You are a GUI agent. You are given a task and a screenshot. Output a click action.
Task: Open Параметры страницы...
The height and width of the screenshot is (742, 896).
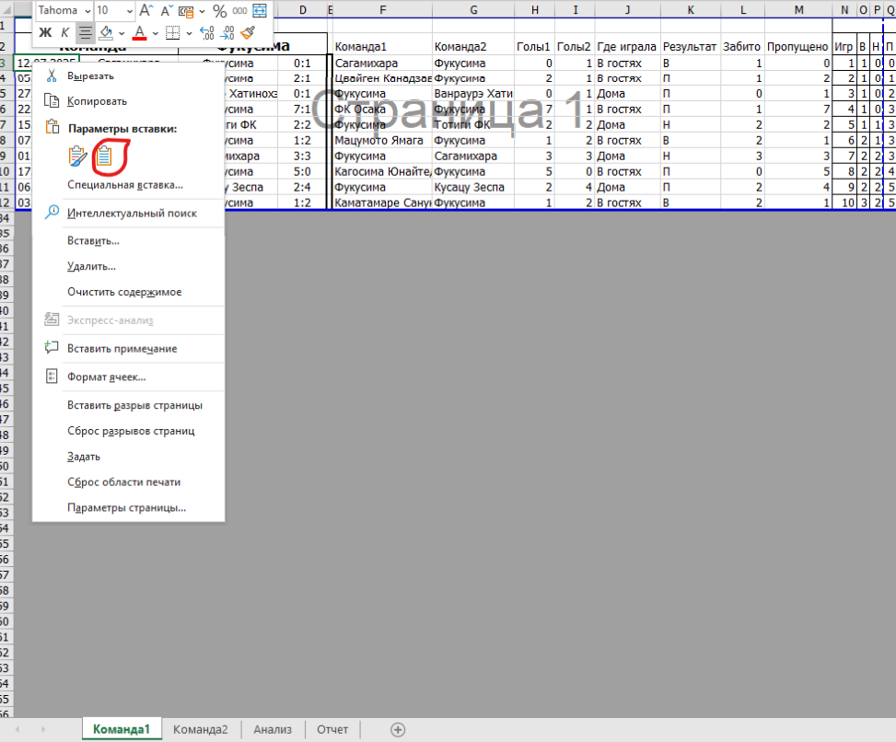(126, 508)
